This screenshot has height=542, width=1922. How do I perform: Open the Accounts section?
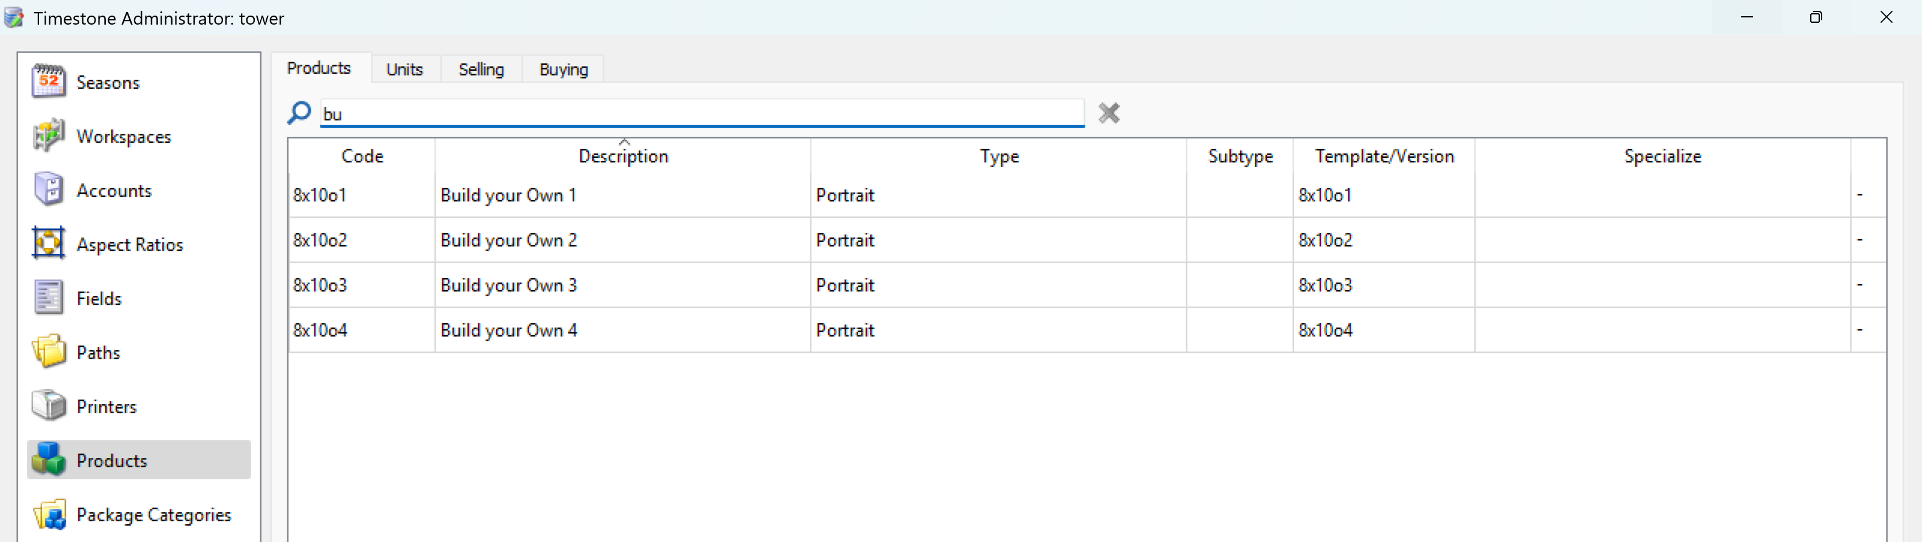(x=114, y=190)
